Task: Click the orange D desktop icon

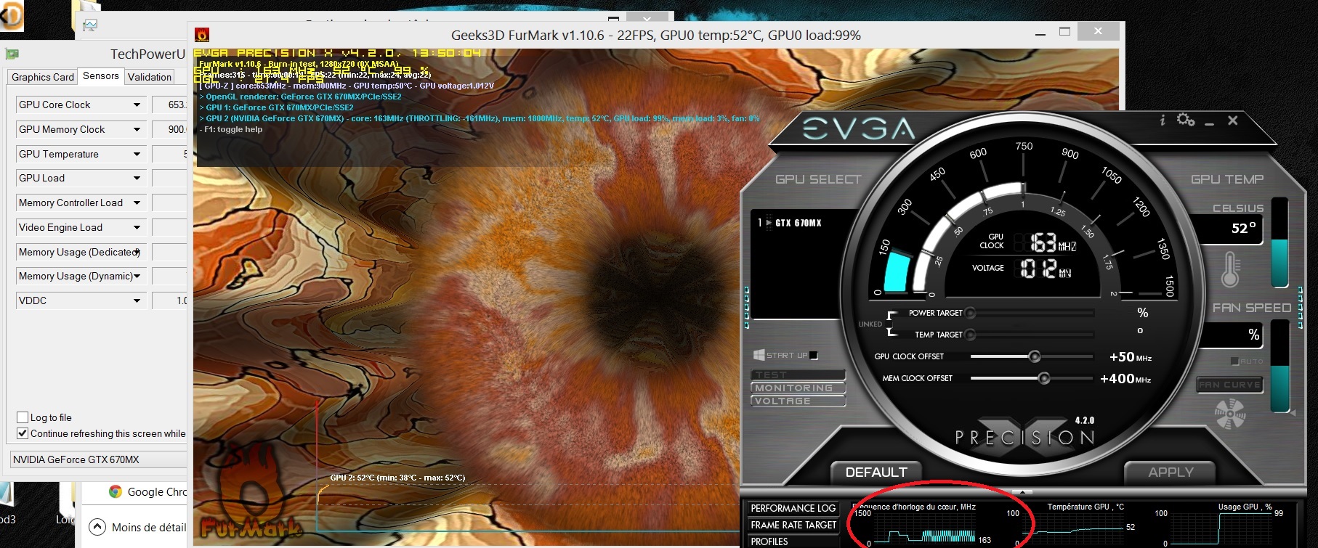Action: click(11, 16)
